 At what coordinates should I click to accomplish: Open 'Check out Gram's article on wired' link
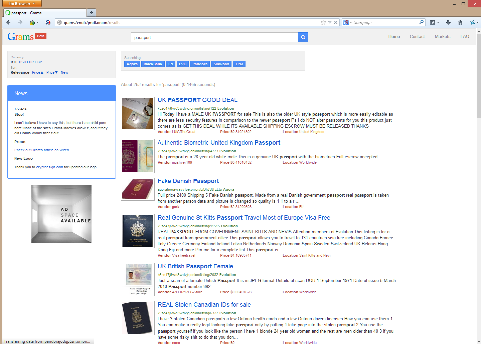pos(41,150)
